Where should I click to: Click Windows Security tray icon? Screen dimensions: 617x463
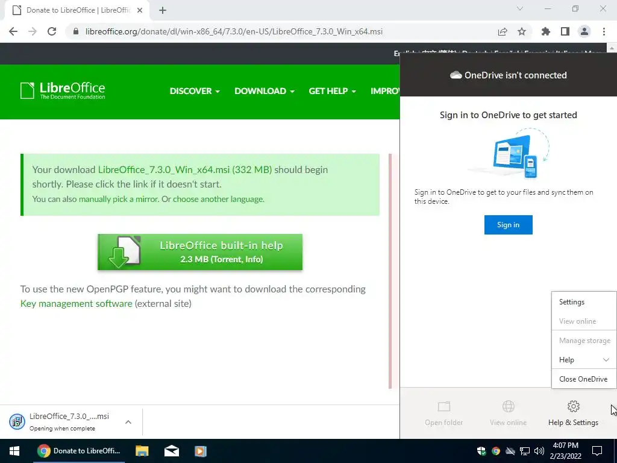[x=481, y=451]
